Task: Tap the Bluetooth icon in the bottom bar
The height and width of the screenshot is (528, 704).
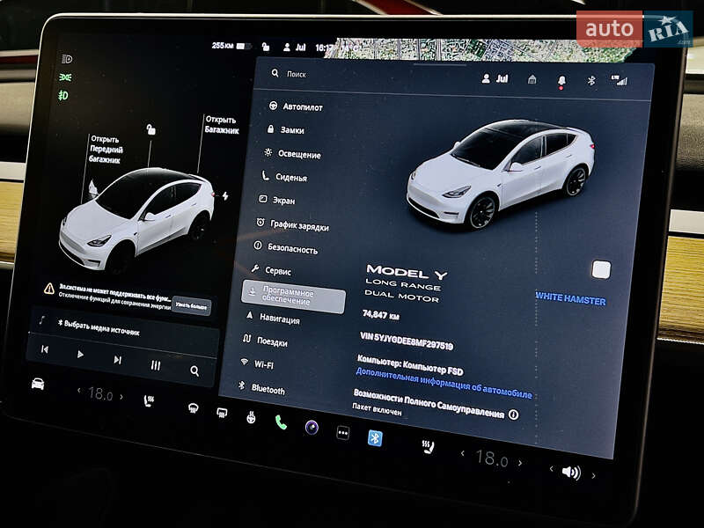Action: tap(374, 436)
